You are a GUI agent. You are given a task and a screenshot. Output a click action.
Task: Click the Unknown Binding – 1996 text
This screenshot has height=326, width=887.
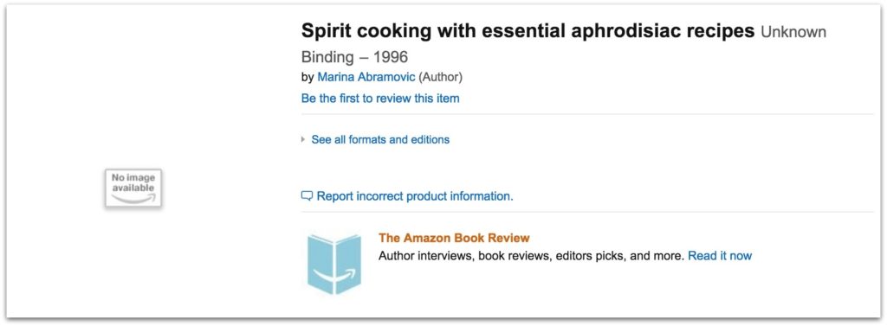tap(563, 44)
